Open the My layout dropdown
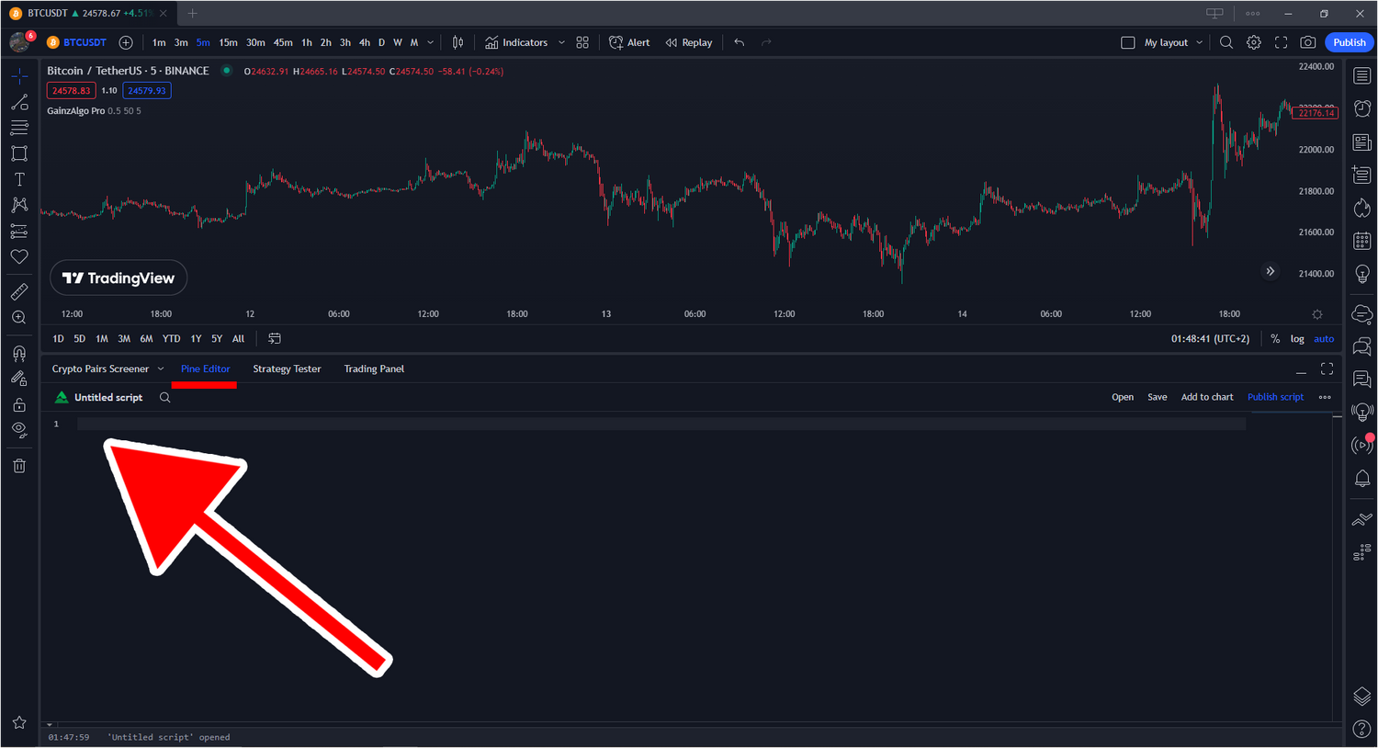 point(1199,42)
